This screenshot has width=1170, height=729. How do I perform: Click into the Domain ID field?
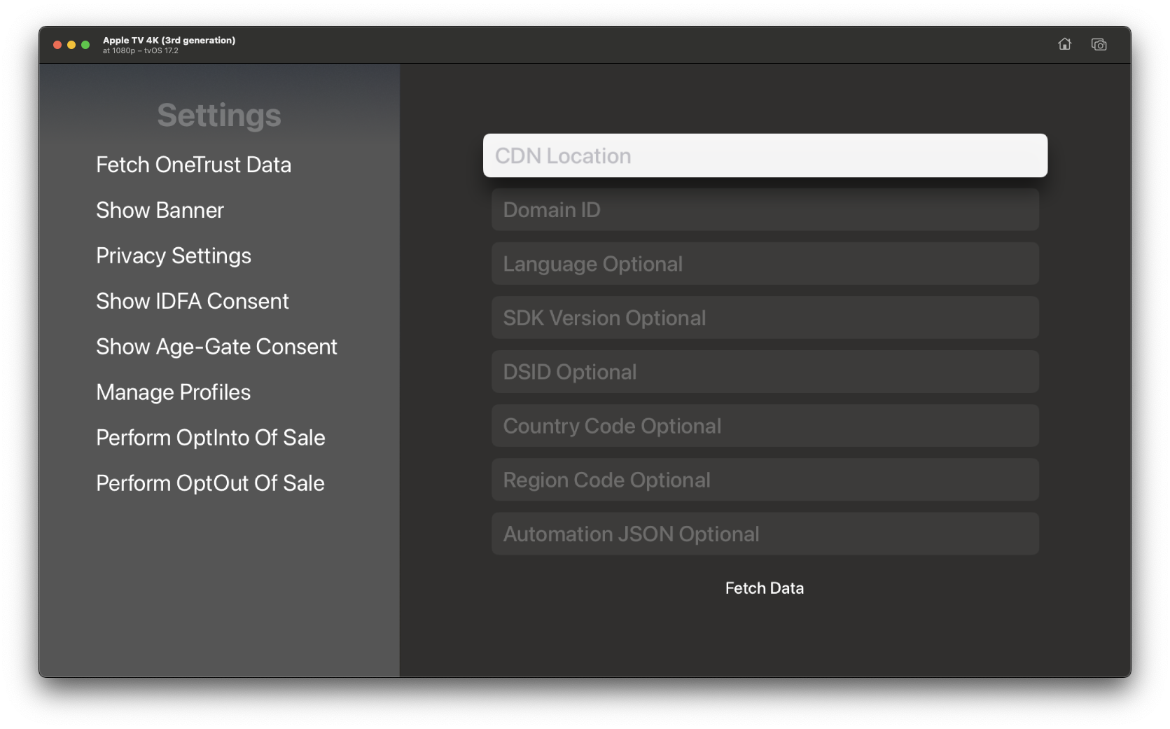click(765, 209)
